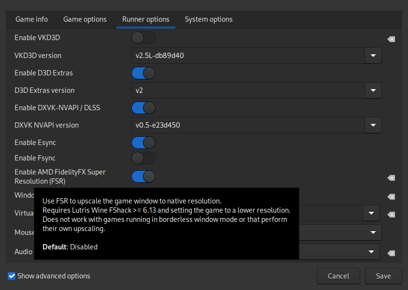Screen dimensions: 408x290
Task: Click reset icon on the Virtual desktop row
Action: pos(391,214)
